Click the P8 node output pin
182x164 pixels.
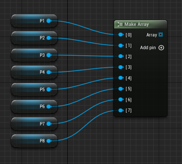click(49, 141)
